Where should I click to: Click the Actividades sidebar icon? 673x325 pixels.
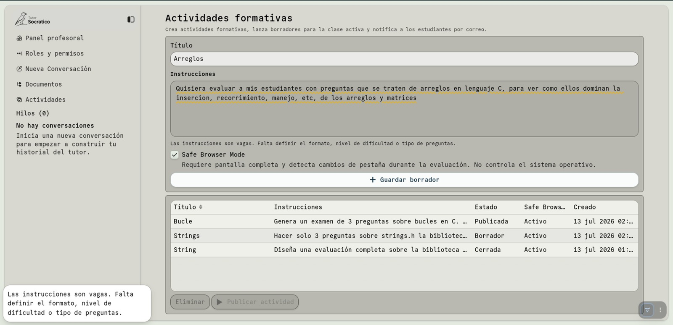click(x=19, y=100)
